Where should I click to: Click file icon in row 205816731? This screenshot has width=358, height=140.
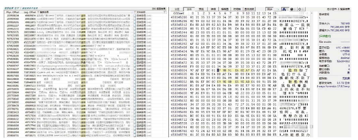coord(135,135)
